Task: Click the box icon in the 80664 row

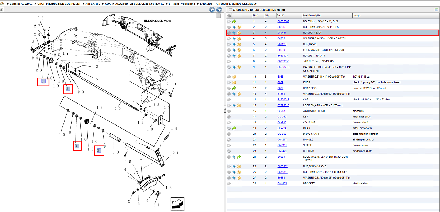Action: coord(239,178)
